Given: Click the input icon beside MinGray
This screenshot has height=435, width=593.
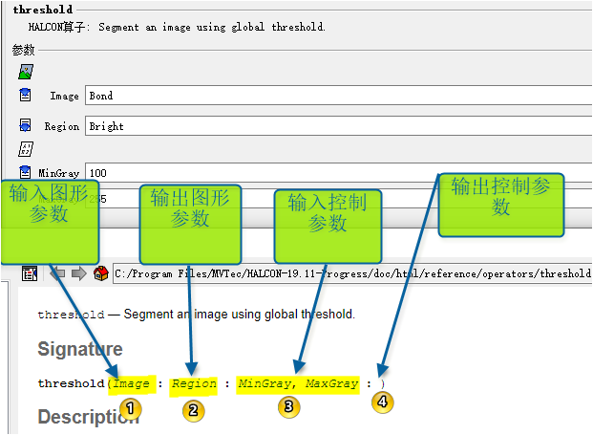Looking at the screenshot, I should [x=25, y=172].
